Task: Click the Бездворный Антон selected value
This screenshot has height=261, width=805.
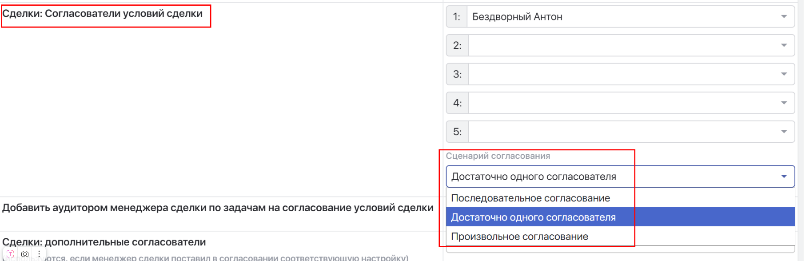Action: click(x=517, y=17)
